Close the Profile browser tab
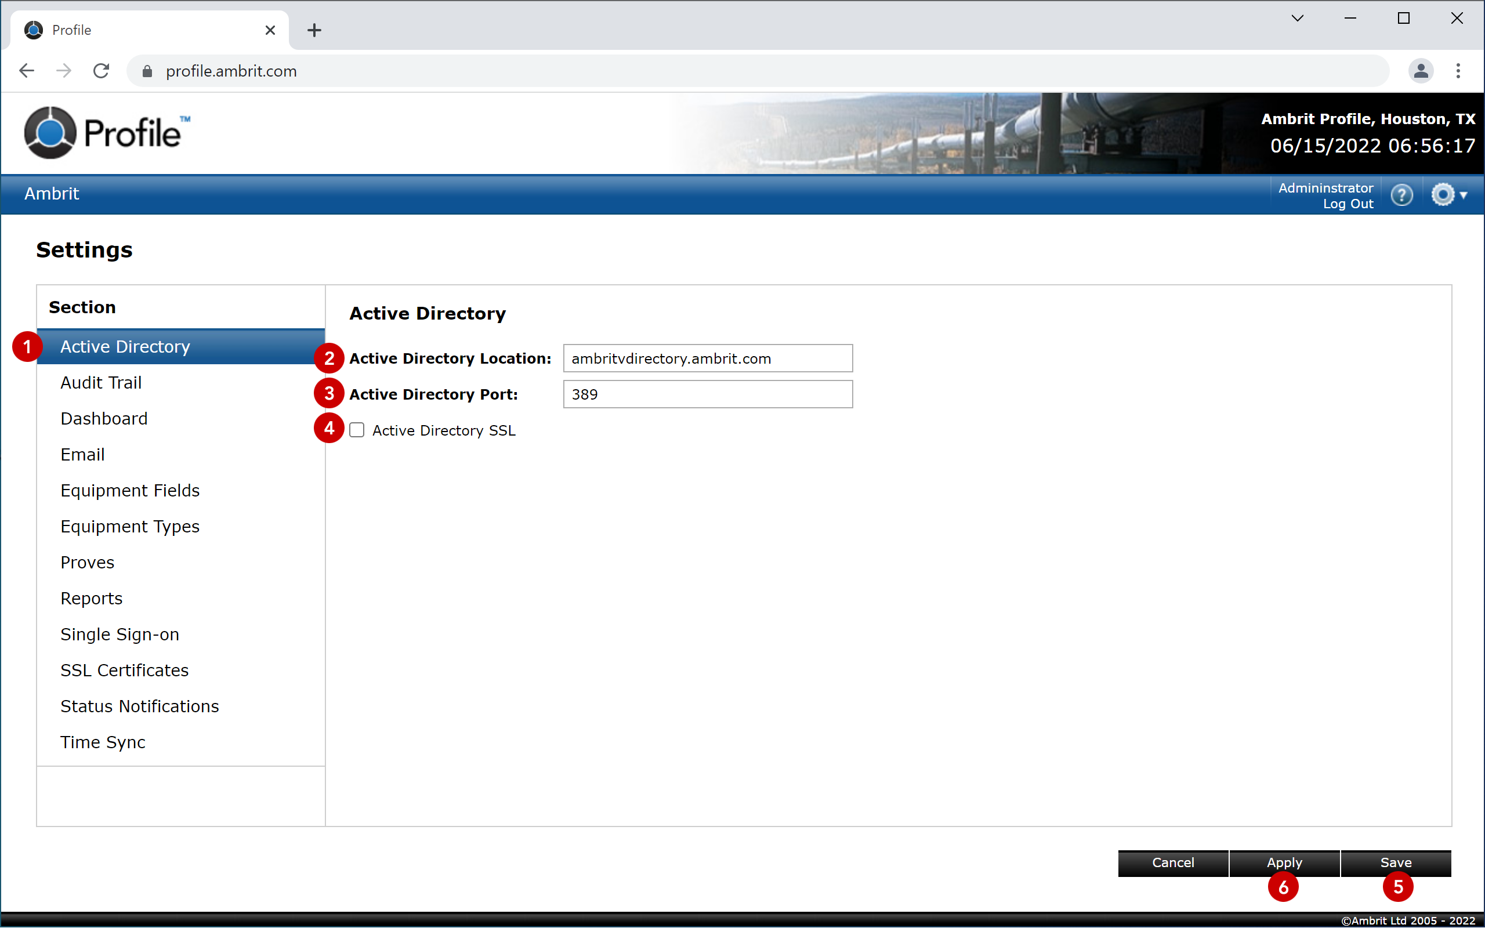Screen dimensions: 1485x928 point(270,30)
